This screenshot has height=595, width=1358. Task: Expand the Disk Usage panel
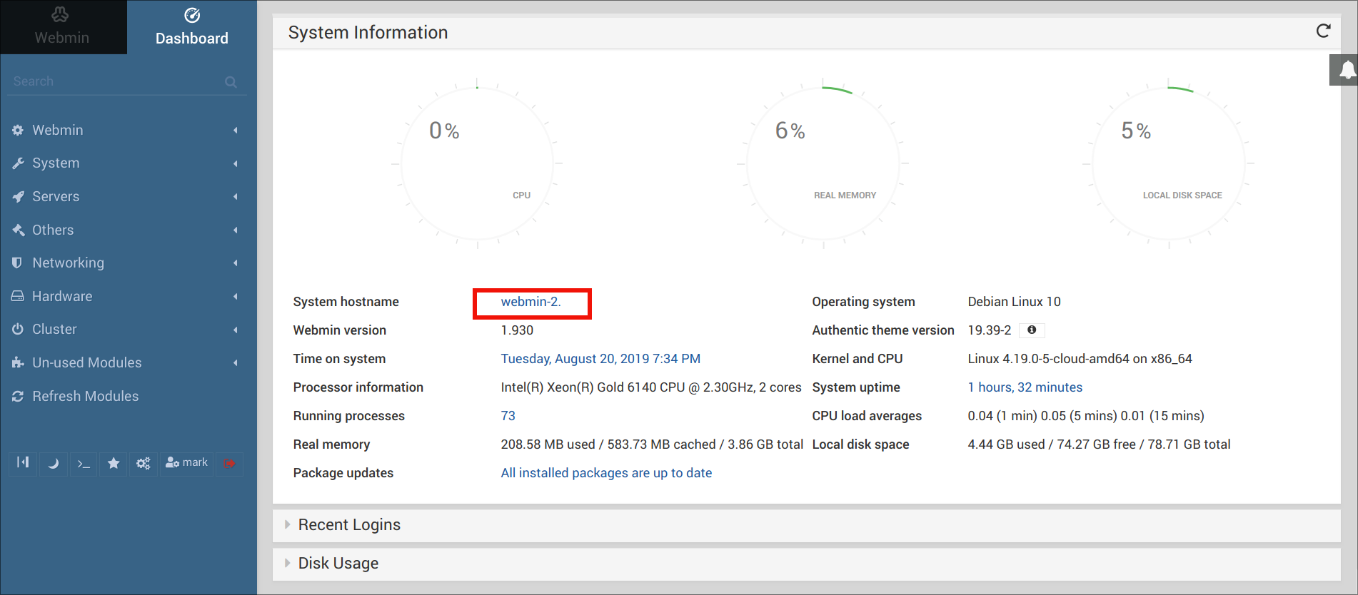pyautogui.click(x=806, y=564)
